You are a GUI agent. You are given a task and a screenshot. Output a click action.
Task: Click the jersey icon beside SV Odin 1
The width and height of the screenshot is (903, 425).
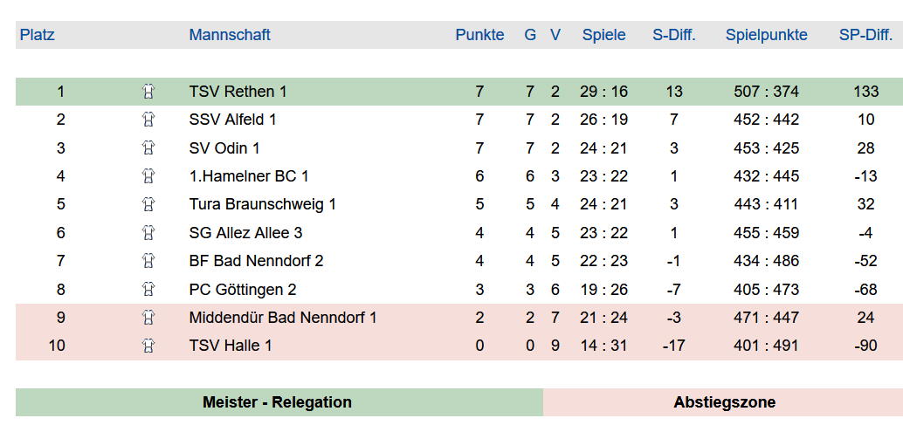point(148,147)
